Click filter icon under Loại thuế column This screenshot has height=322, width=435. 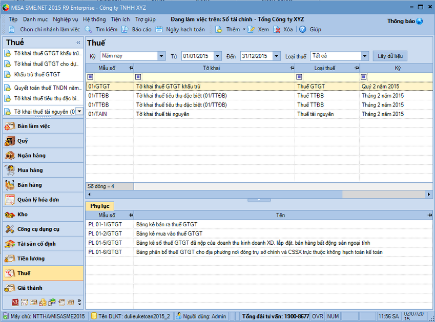tap(299, 77)
